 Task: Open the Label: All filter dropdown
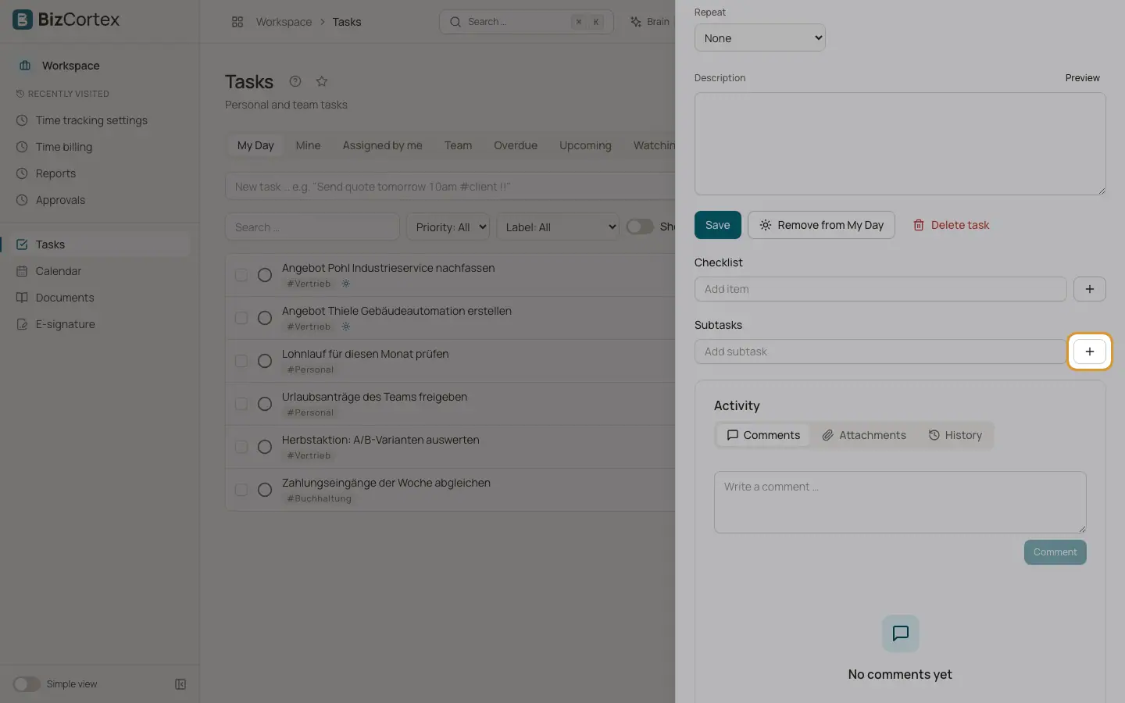click(558, 227)
